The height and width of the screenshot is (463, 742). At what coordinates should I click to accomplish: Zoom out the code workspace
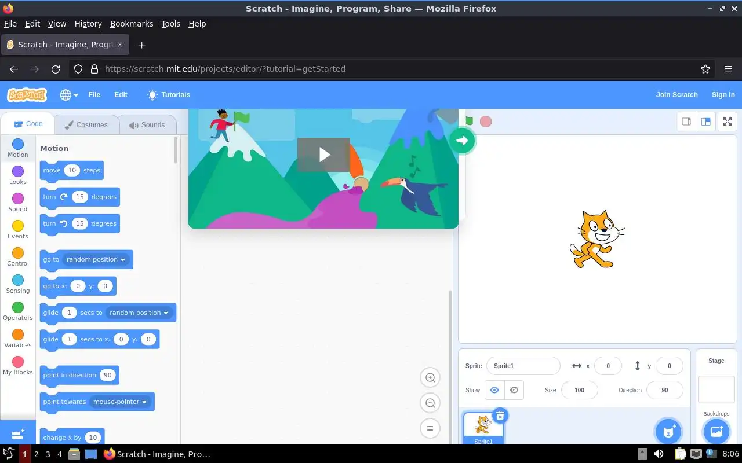click(430, 403)
